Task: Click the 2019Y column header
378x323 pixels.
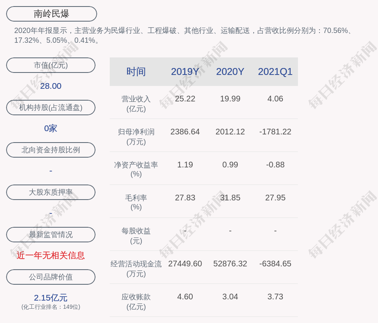Action: pyautogui.click(x=185, y=72)
